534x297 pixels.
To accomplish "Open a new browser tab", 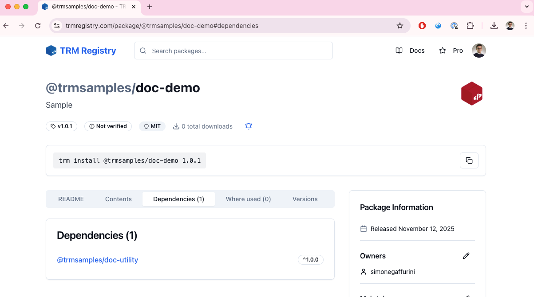I will (x=150, y=7).
